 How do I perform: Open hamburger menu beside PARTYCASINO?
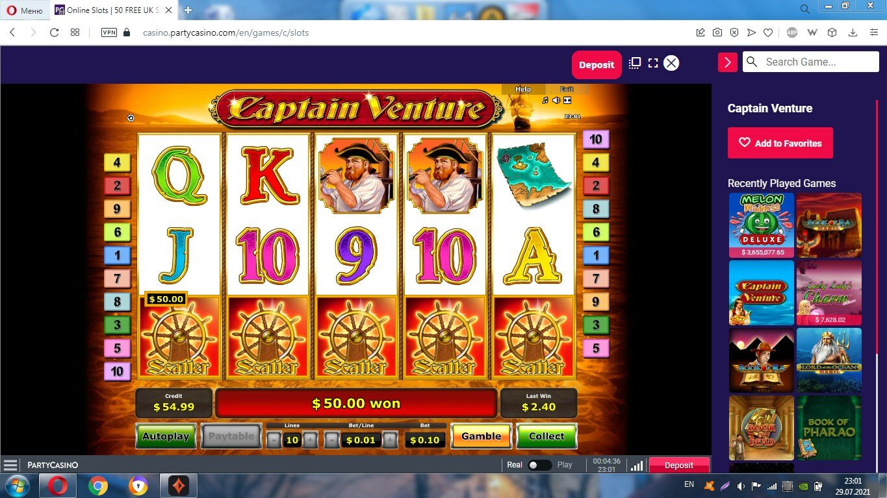10,465
